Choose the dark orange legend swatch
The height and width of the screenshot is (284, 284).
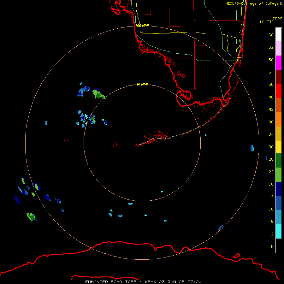point(279,105)
